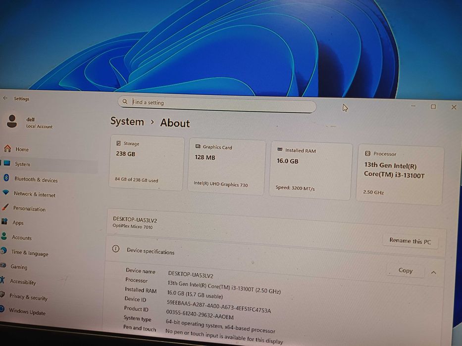Viewport: 462px width, 346px height.
Task: Click the Storage card icon
Action: click(x=118, y=143)
